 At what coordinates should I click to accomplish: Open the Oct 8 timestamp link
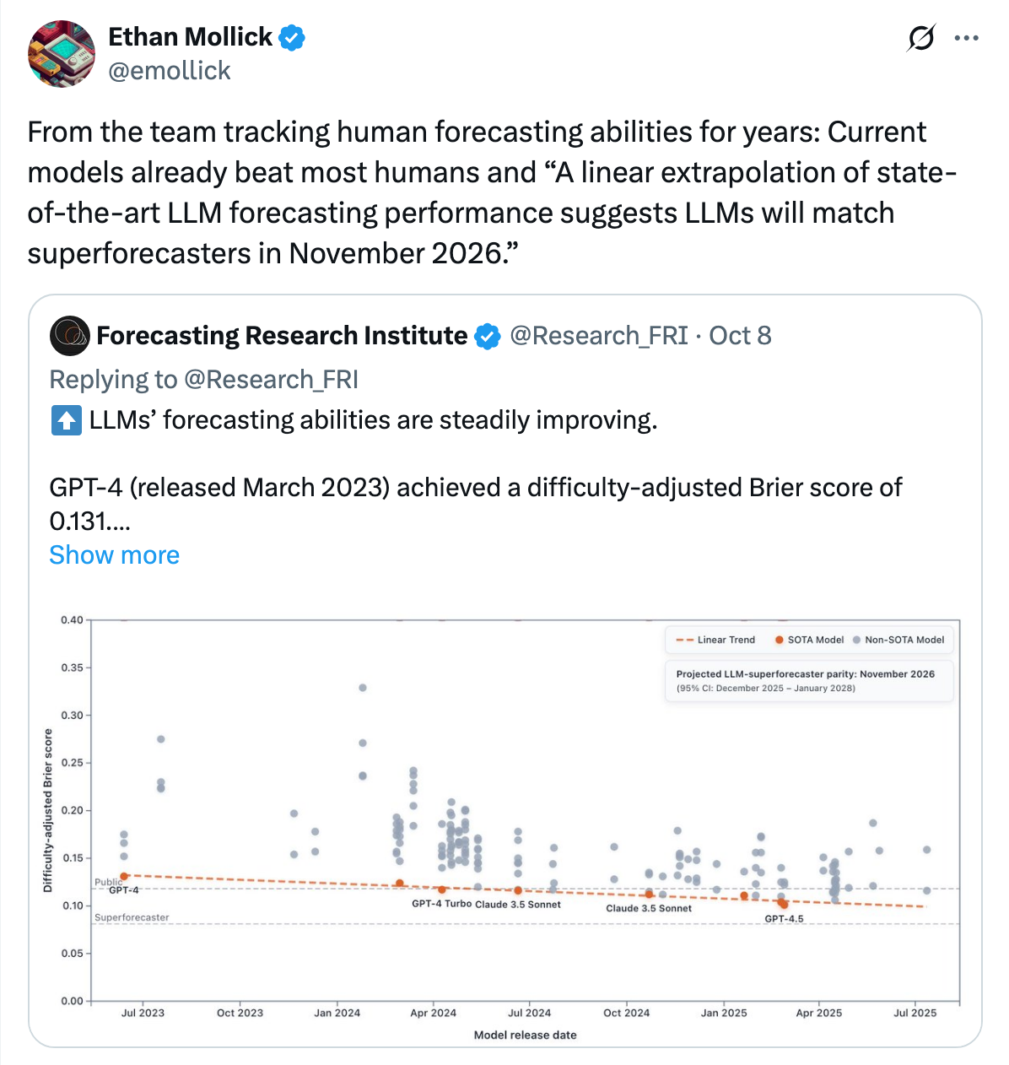(x=740, y=336)
